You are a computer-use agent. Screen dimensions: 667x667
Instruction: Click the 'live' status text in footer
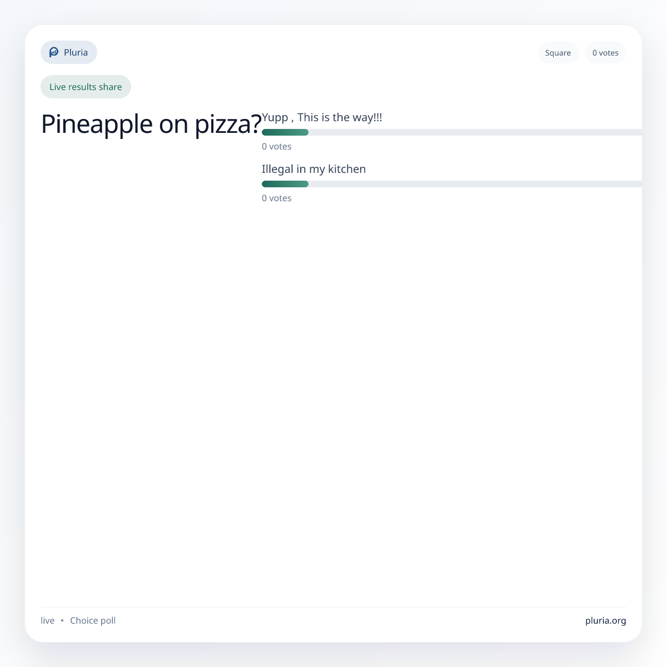click(x=48, y=620)
